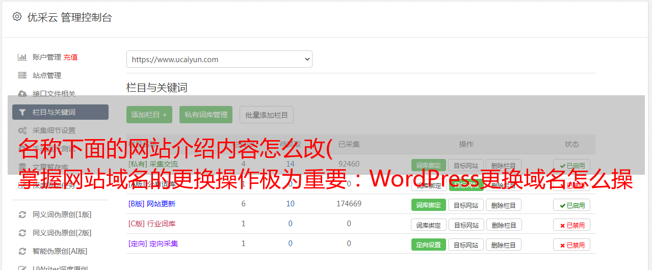Open the [定向] 定向采集 column link

153,244
